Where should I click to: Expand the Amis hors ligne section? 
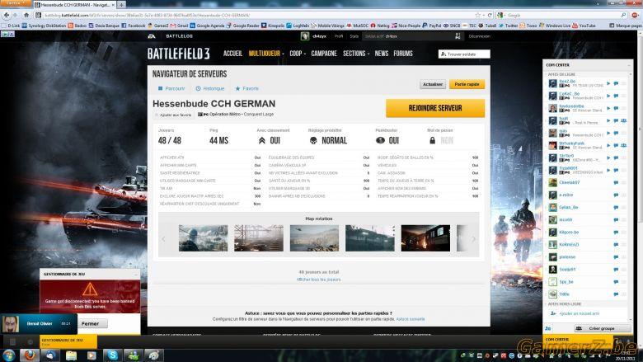pos(565,304)
